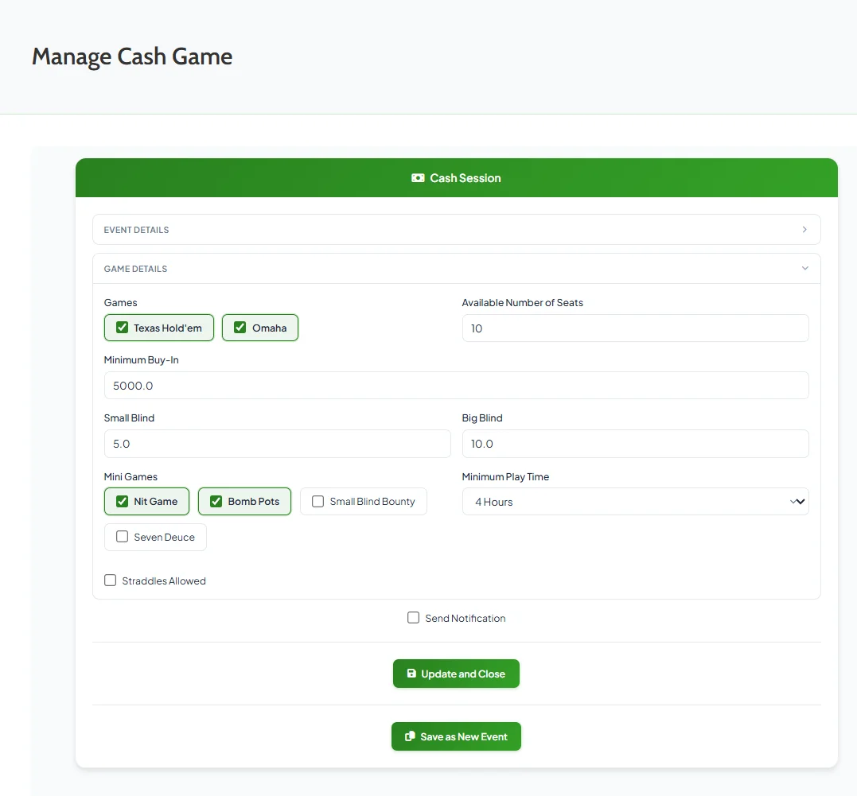This screenshot has width=857, height=796.
Task: Disable the Bomb Pots mini game
Action: [x=216, y=502]
